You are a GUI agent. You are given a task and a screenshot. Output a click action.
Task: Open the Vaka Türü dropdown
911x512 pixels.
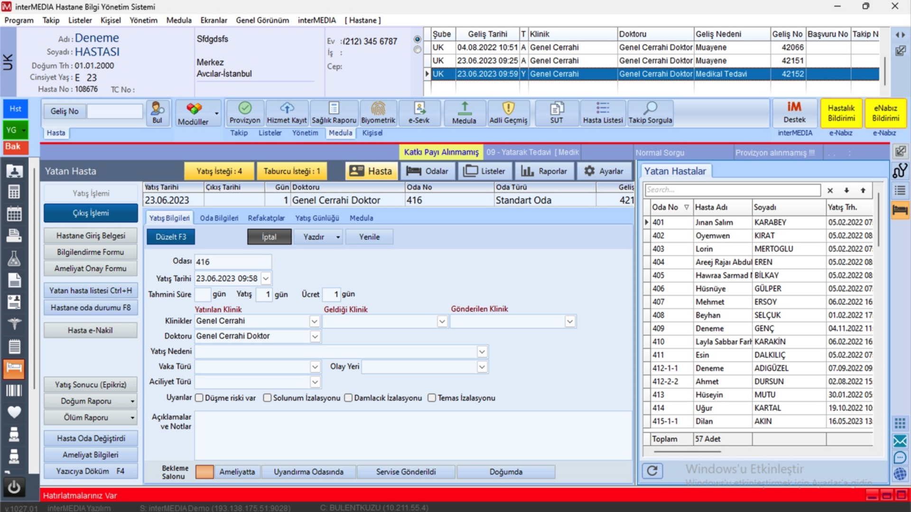(315, 367)
